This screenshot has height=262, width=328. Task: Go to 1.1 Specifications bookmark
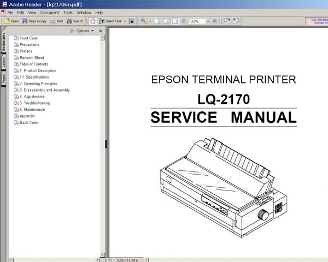click(x=34, y=77)
